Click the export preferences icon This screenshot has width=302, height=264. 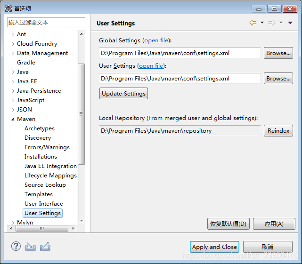coord(45,247)
